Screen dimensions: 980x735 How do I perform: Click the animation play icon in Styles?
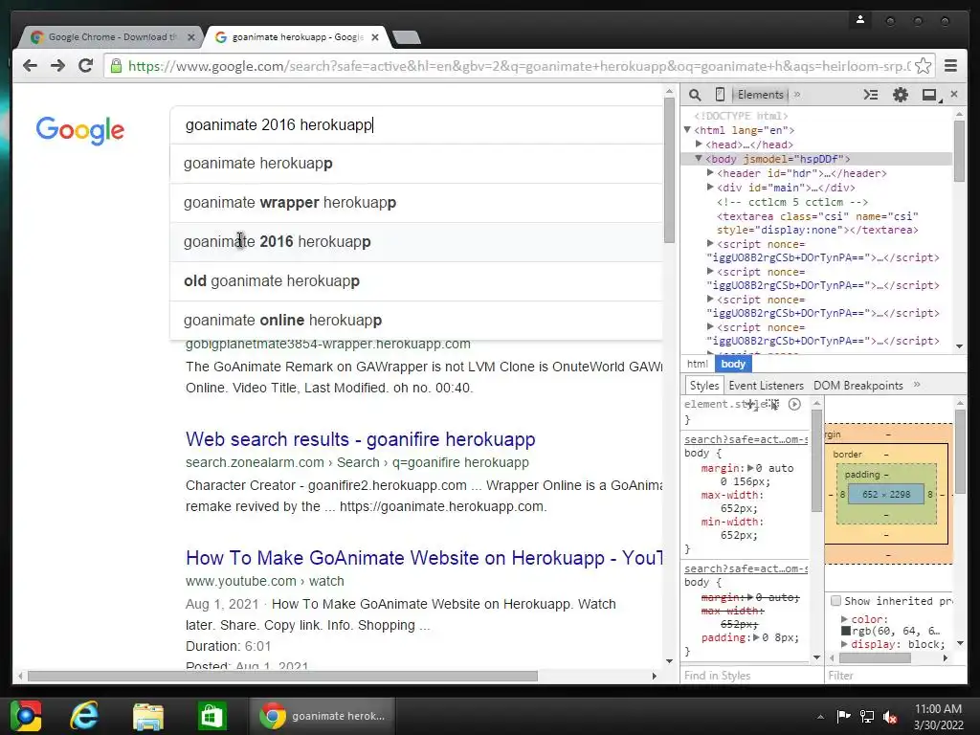794,404
